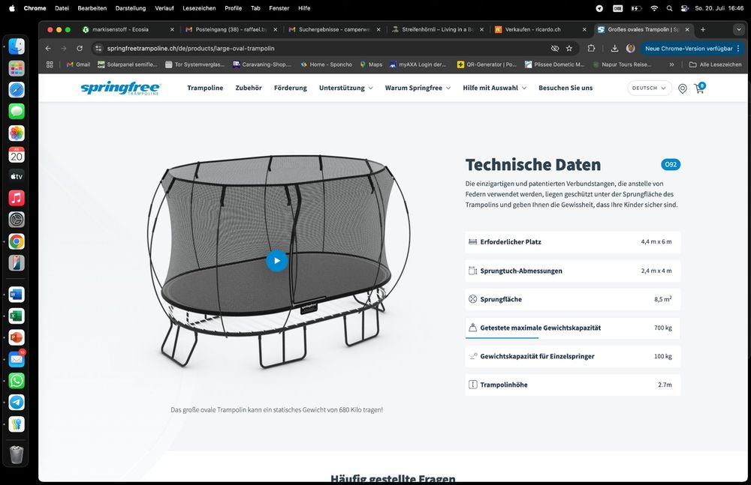Open the DEUTSCH language dropdown
Image resolution: width=751 pixels, height=485 pixels.
(x=649, y=88)
